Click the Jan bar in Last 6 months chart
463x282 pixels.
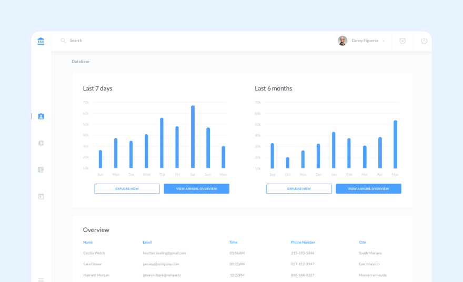coord(334,150)
